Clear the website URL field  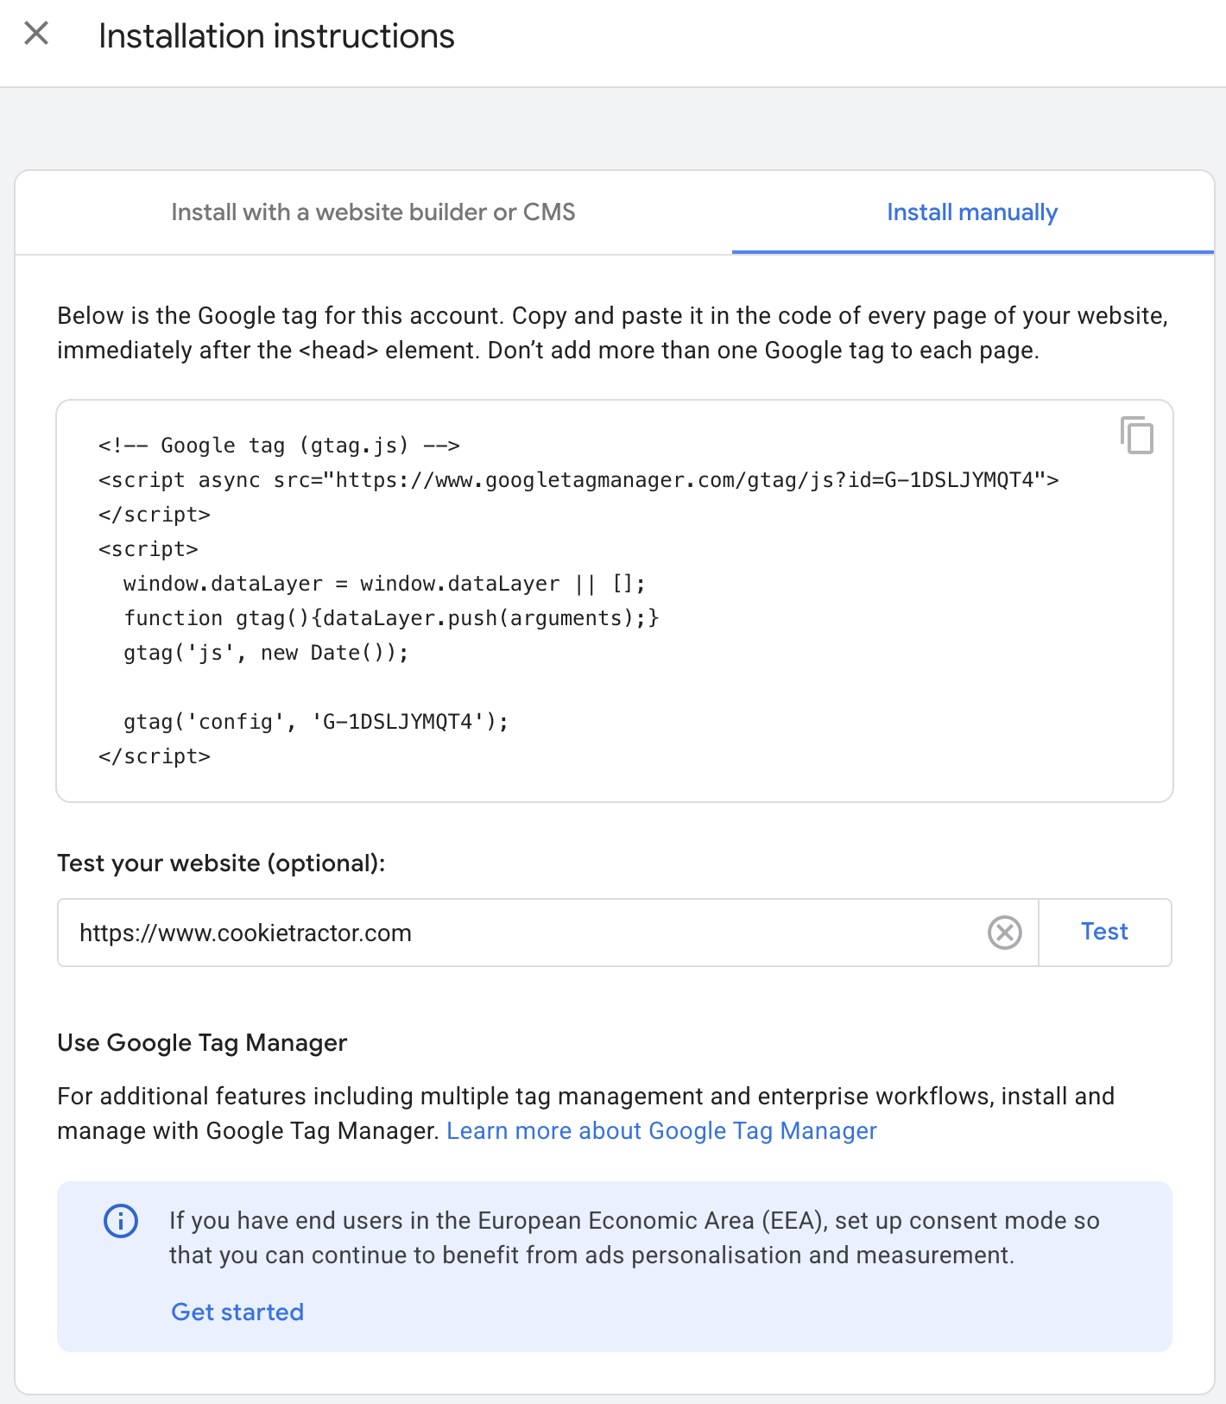pos(1004,933)
